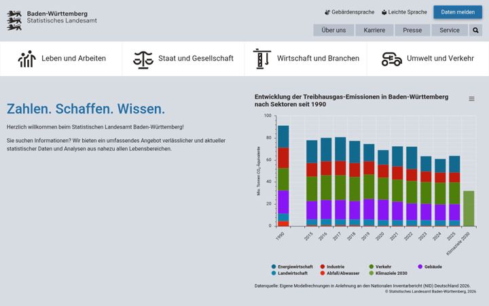Toggle the Verkehr legend series
The image size is (489, 306).
point(380,267)
